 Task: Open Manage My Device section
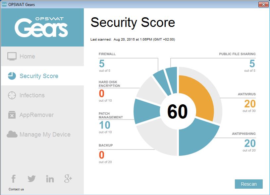click(42, 135)
